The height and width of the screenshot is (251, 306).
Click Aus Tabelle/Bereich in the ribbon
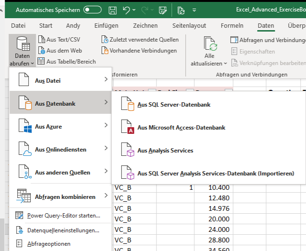[x=67, y=62]
